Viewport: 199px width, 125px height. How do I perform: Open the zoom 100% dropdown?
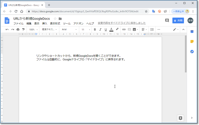coord(33,30)
